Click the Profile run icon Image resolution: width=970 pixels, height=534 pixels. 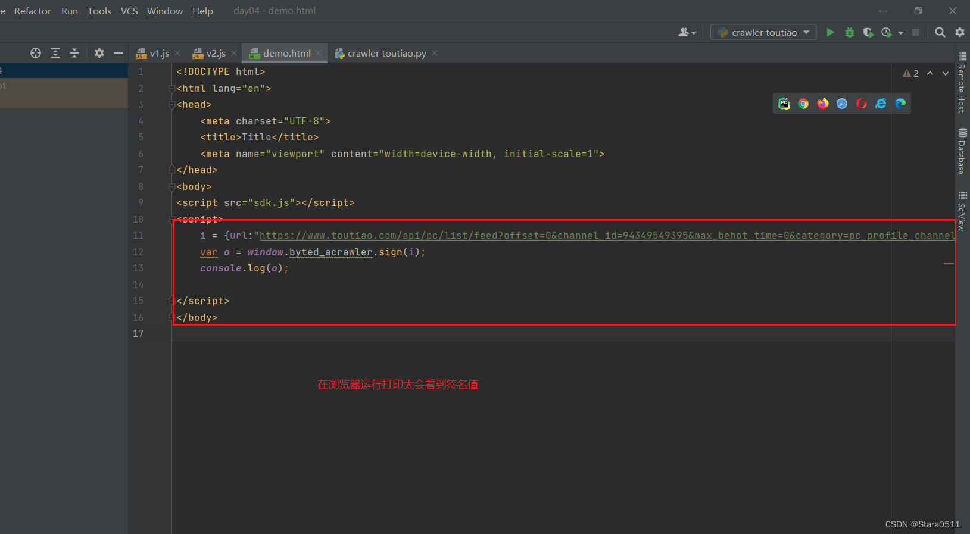pos(887,32)
